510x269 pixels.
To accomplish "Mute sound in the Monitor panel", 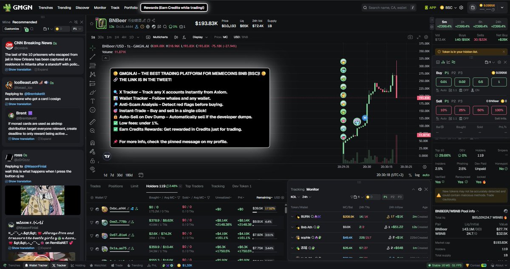I will (x=420, y=189).
